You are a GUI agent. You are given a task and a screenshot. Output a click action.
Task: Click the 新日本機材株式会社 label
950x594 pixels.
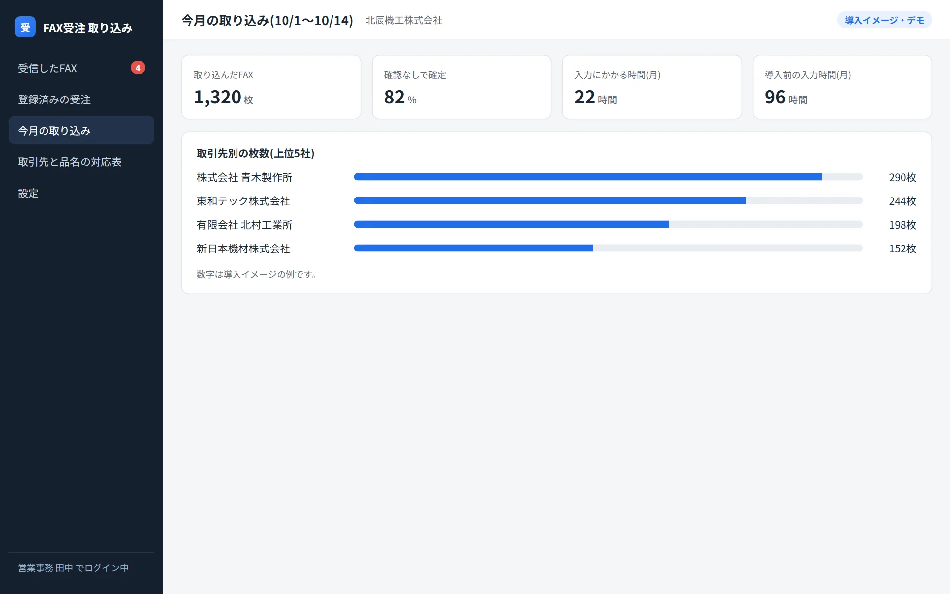(x=243, y=248)
